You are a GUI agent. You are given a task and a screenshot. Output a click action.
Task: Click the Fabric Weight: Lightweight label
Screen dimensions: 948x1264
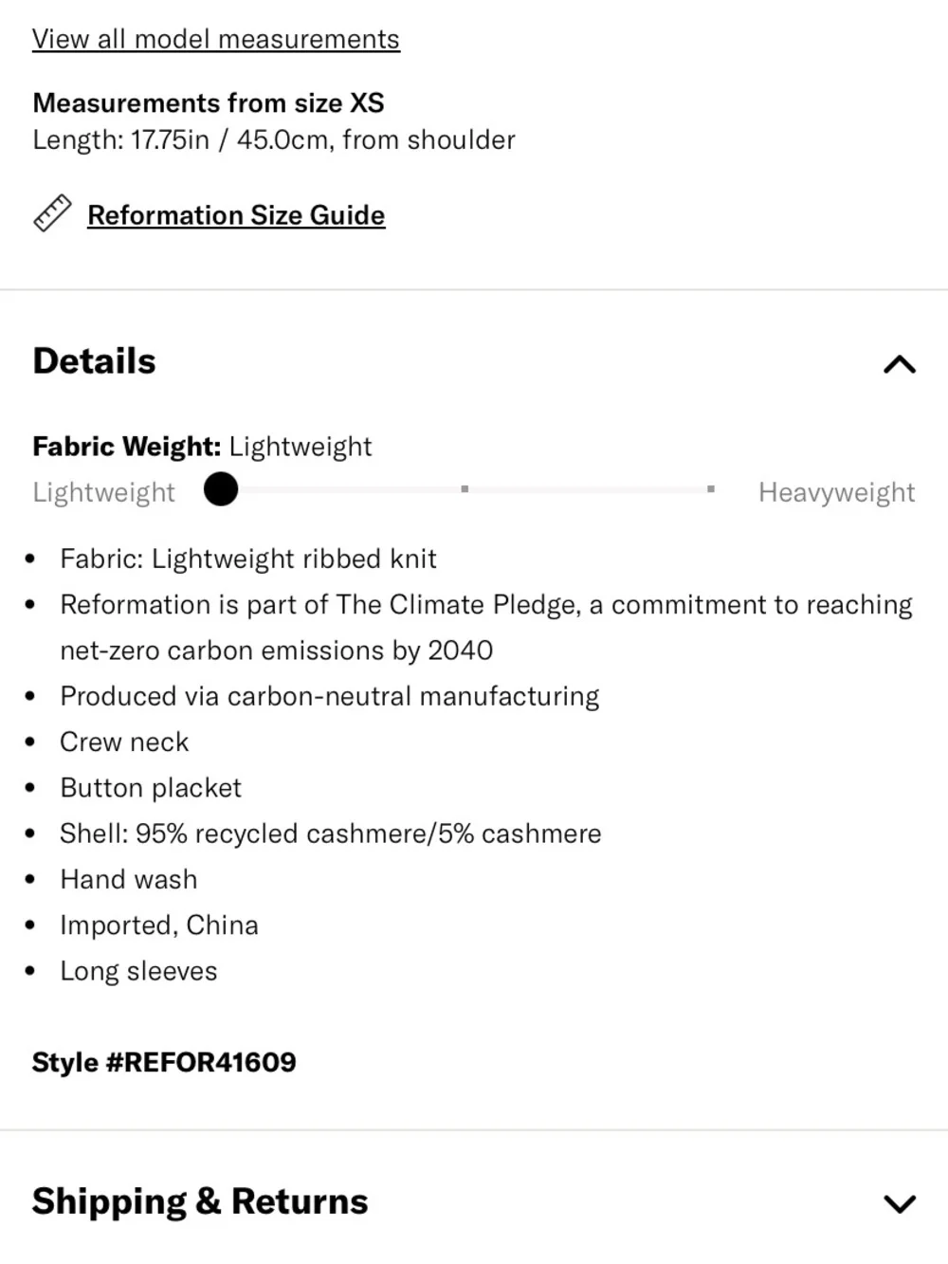202,447
